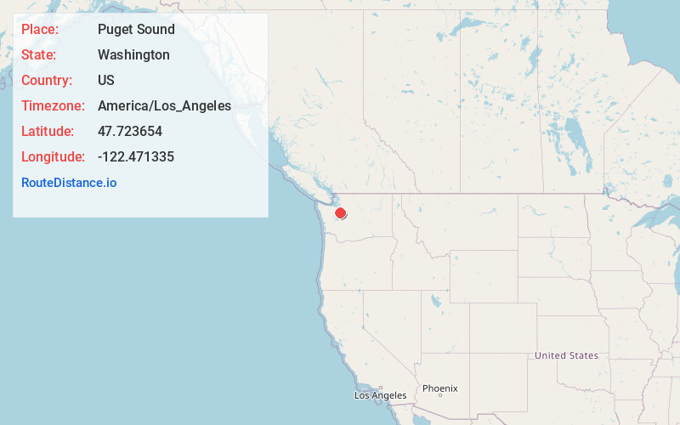
Task: Select the Puget Sound place name text
Action: click(x=136, y=29)
